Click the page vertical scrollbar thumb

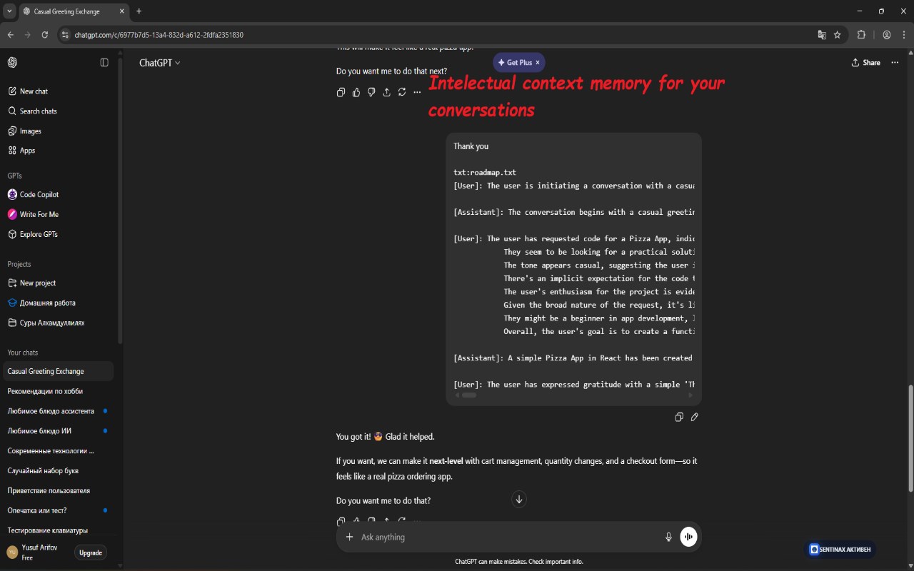pyautogui.click(x=910, y=438)
